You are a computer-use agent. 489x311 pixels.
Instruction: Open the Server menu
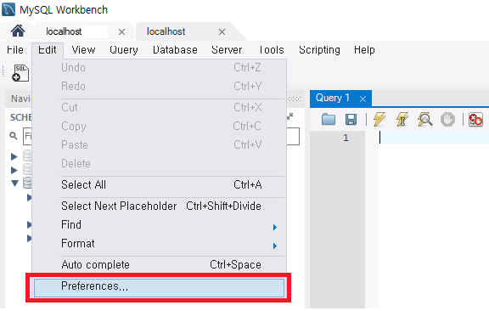(227, 49)
